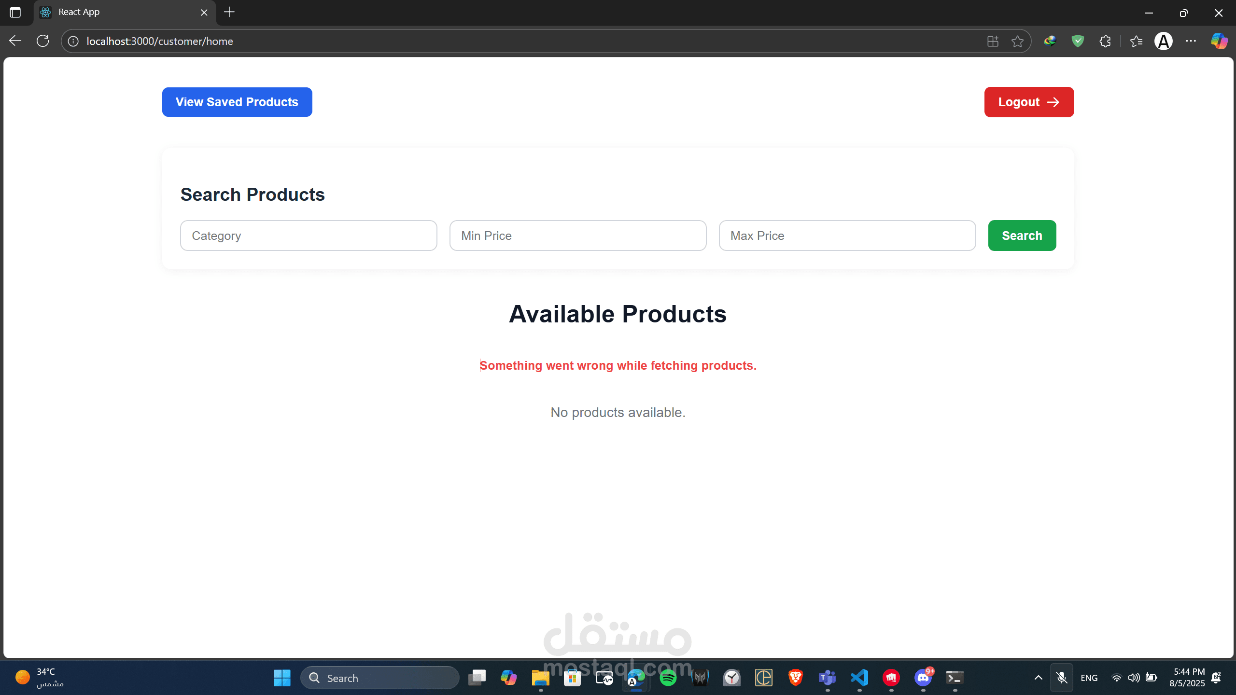This screenshot has height=695, width=1236.
Task: Open the apps grid icon in address bar
Action: pyautogui.click(x=993, y=41)
